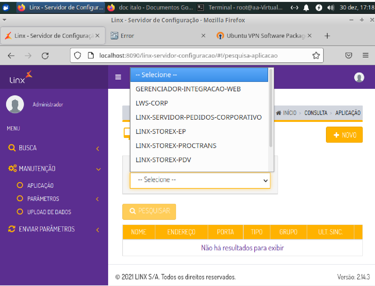Click the shield tracking protection icon
375x286 pixels.
(x=78, y=56)
